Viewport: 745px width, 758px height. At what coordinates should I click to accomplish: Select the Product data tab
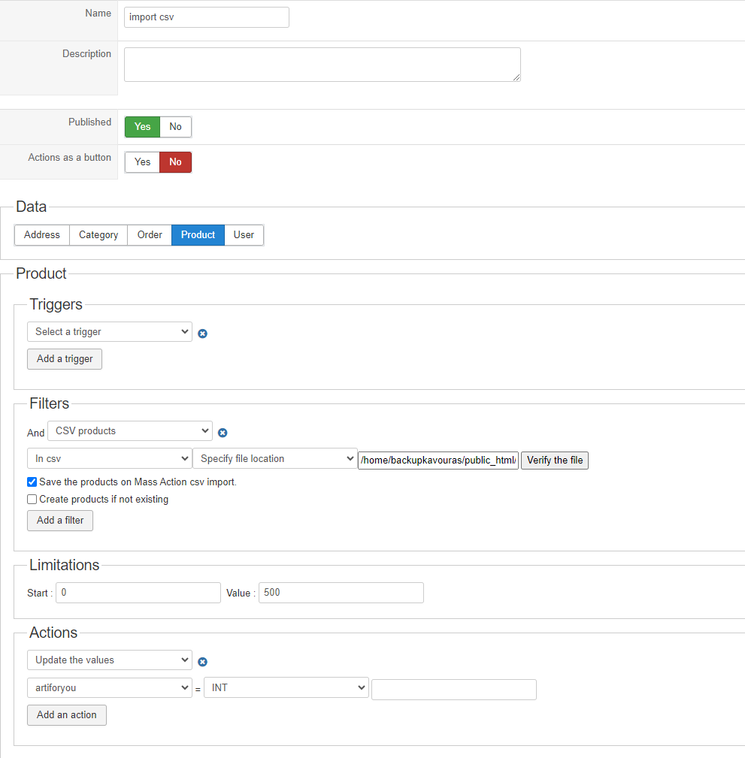(x=198, y=235)
